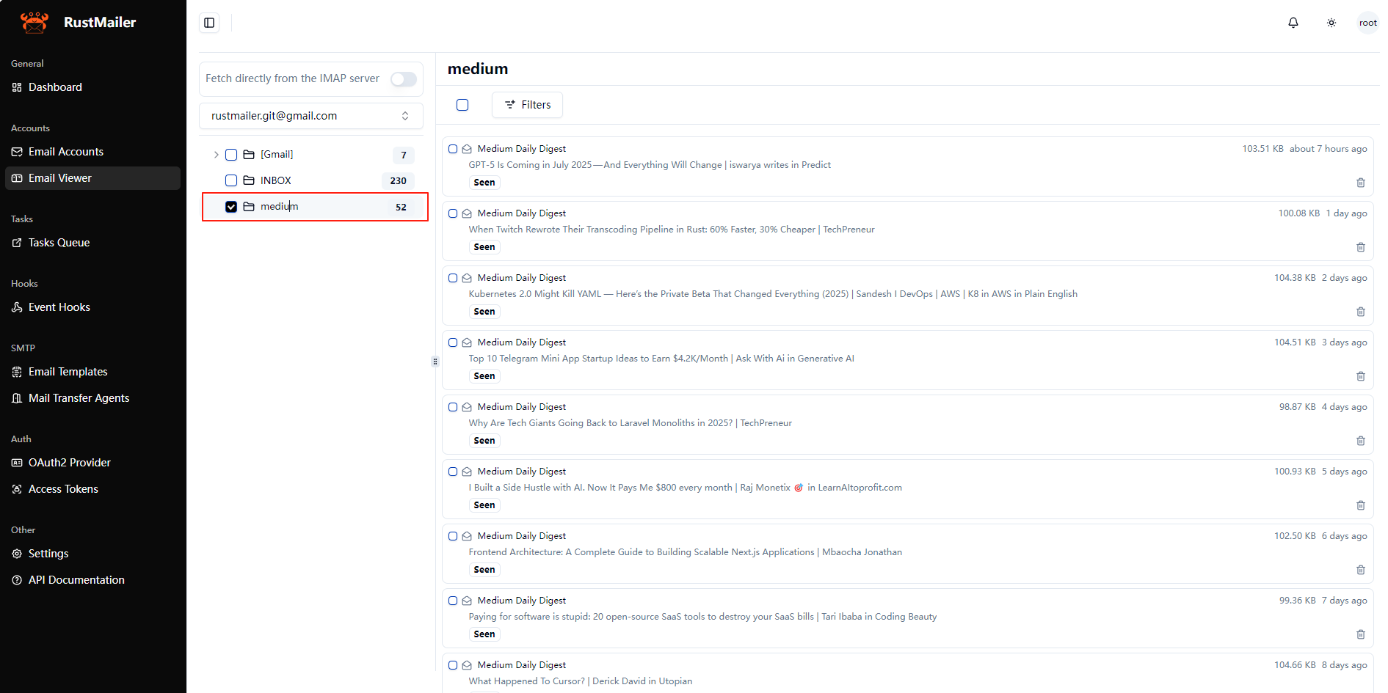Screen dimensions: 1388x693
Task: Click envelope icon of Twitch email
Action: pyautogui.click(x=467, y=213)
